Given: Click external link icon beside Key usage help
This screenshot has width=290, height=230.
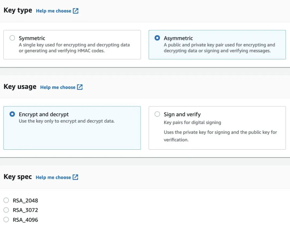Looking at the screenshot, I should 80,87.
